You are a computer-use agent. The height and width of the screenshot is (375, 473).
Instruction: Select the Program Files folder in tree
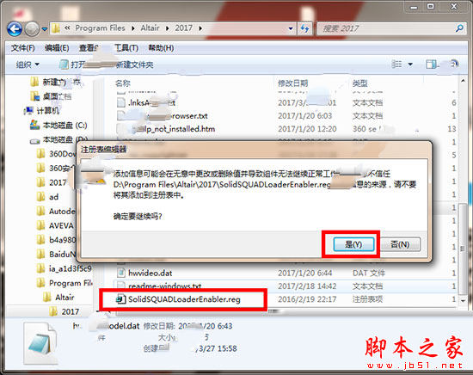tap(71, 283)
